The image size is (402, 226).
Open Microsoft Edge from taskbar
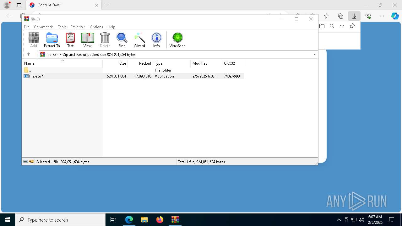(129, 220)
